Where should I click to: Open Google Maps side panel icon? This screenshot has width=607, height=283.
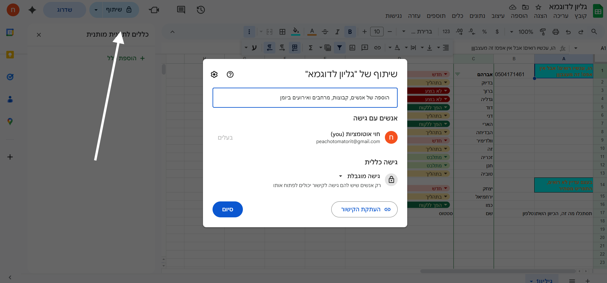pyautogui.click(x=10, y=121)
